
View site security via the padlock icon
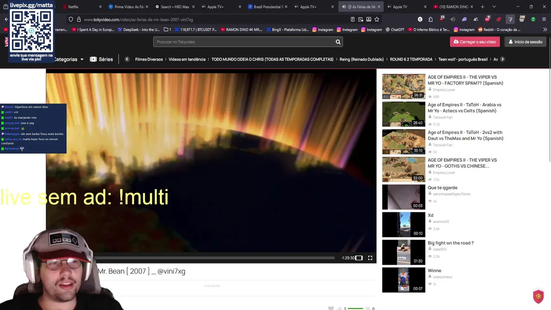click(x=79, y=19)
